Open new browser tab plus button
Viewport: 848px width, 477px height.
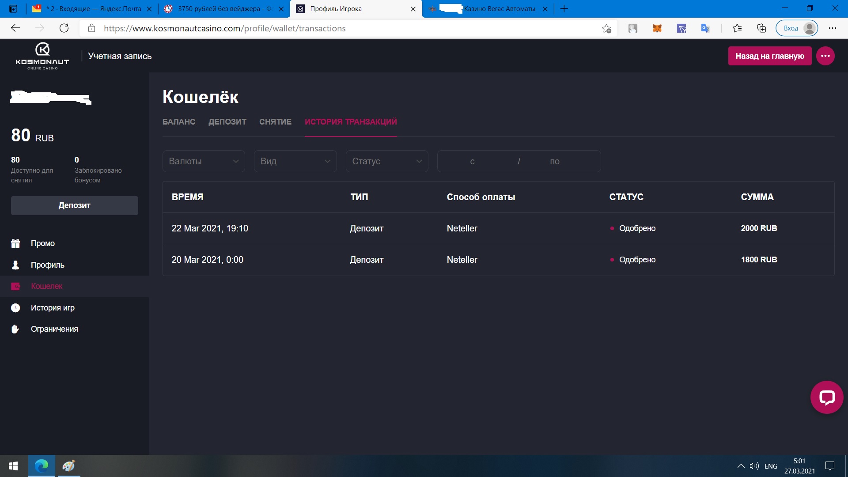point(564,9)
